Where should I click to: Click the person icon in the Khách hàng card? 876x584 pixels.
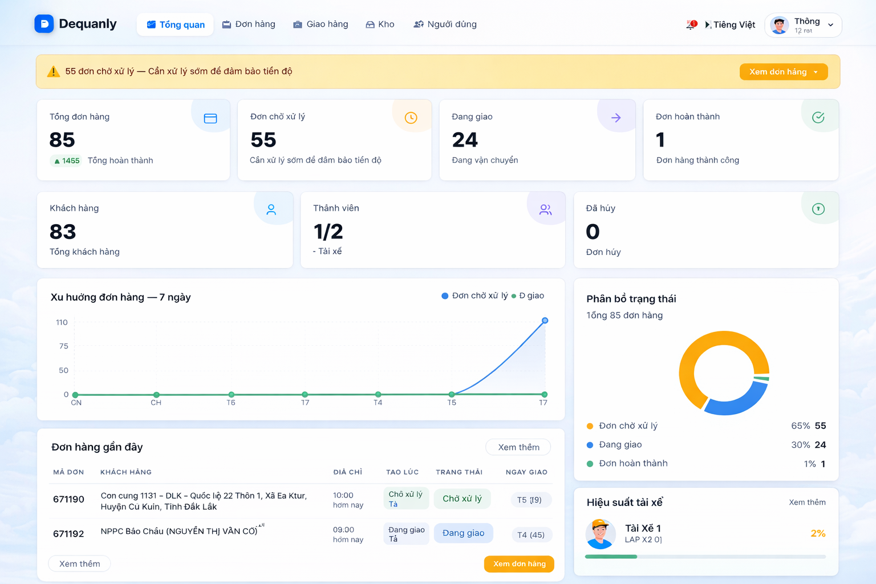[271, 210]
